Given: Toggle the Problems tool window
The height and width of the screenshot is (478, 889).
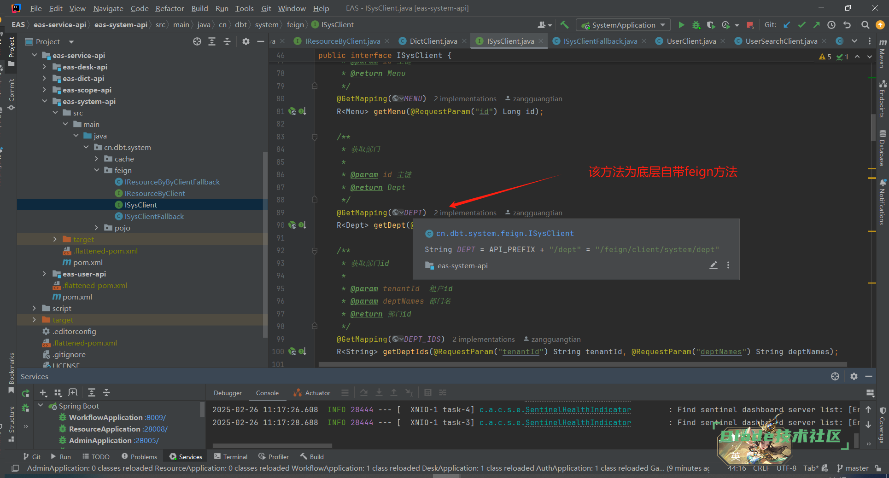Looking at the screenshot, I should (140, 457).
